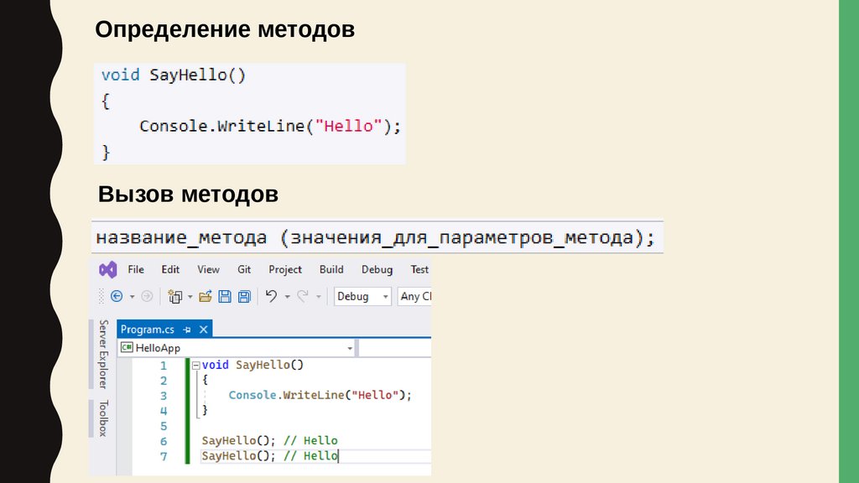Expand the Undo history dropdown arrow
Image resolution: width=859 pixels, height=483 pixels.
pyautogui.click(x=287, y=297)
